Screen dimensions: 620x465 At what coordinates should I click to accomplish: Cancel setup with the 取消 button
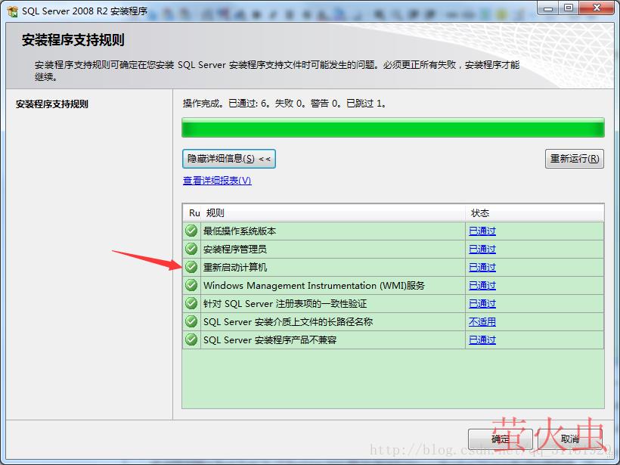tap(570, 439)
